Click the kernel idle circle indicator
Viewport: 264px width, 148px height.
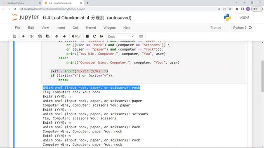(x=250, y=28)
